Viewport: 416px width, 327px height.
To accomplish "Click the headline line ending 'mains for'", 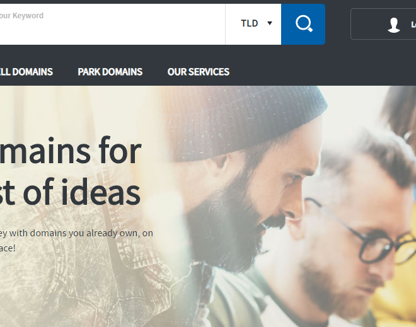I will pos(71,151).
